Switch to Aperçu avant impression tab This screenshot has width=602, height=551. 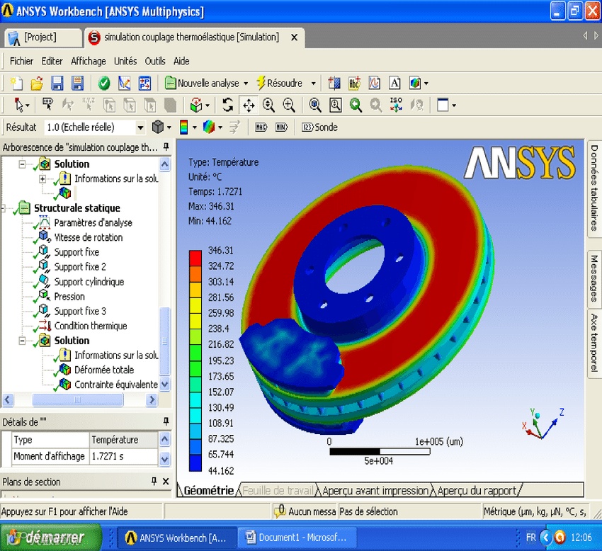[x=375, y=490]
